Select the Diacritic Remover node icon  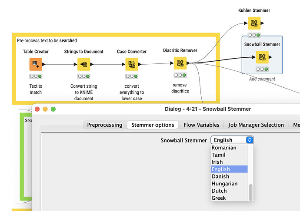pos(180,63)
